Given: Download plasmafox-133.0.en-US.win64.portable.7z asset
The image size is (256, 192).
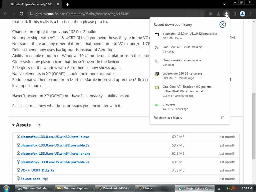Looking at the screenshot, I should click(55, 162).
